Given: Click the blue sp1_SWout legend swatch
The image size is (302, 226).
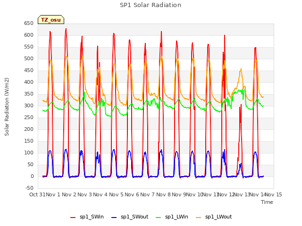Looking at the screenshot, I should point(114,218).
